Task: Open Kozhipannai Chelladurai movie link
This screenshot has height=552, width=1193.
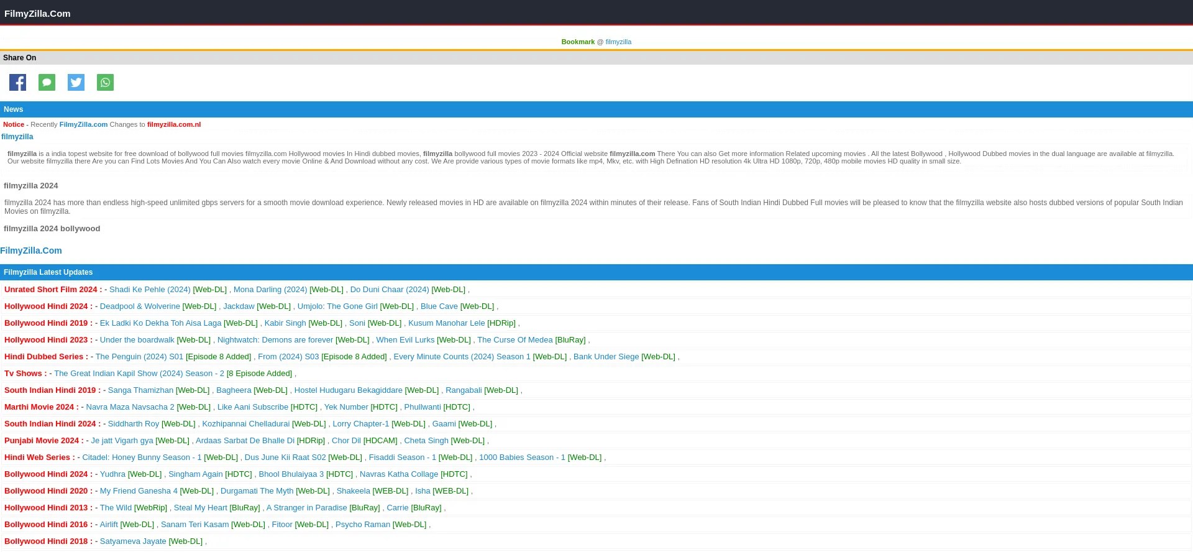Action: tap(246, 424)
